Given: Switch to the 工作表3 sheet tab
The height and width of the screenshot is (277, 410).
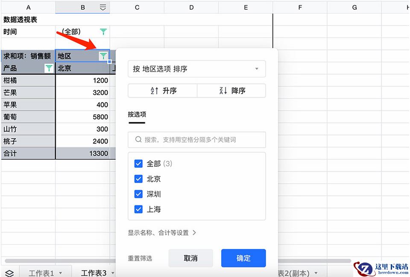Looking at the screenshot, I should pos(94,273).
